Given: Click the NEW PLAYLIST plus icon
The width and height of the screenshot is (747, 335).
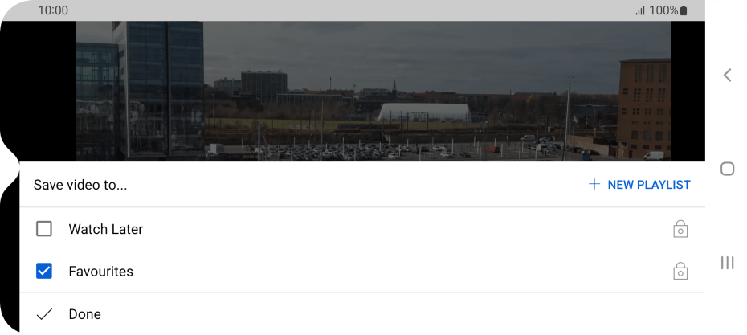Looking at the screenshot, I should pyautogui.click(x=594, y=185).
